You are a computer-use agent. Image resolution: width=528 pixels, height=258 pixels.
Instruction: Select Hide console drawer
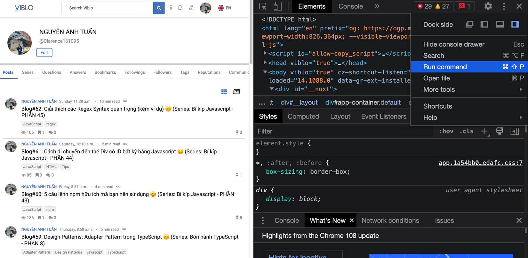[x=469, y=44]
